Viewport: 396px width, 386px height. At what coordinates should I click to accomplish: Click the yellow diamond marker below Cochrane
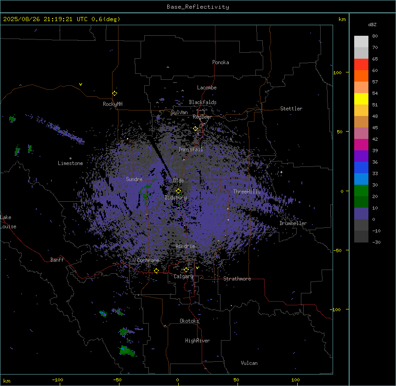click(156, 271)
